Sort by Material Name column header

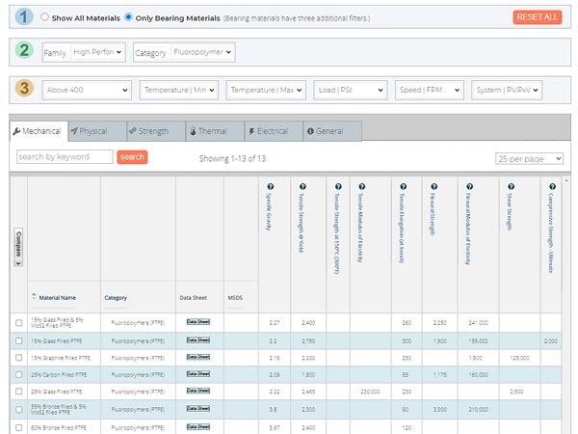[x=58, y=298]
